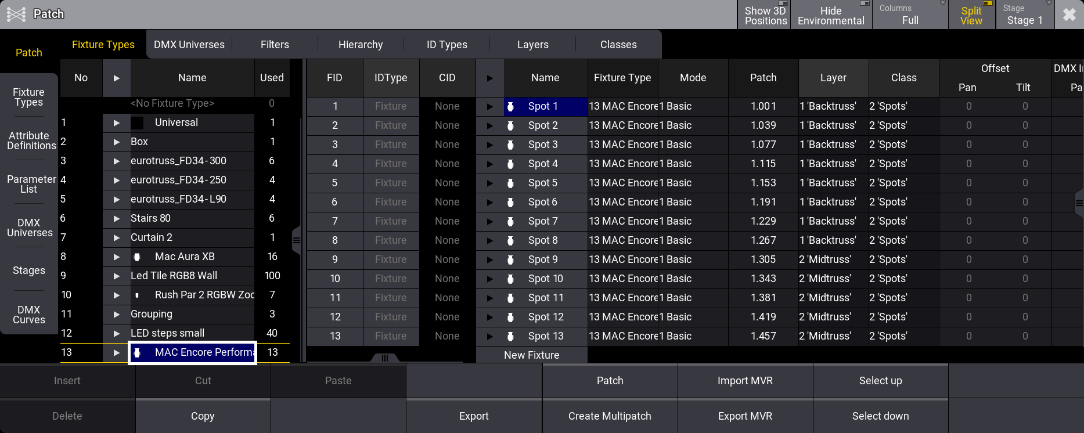The image size is (1084, 433).
Task: Open the Stage 1 selector dropdown
Action: click(1025, 15)
